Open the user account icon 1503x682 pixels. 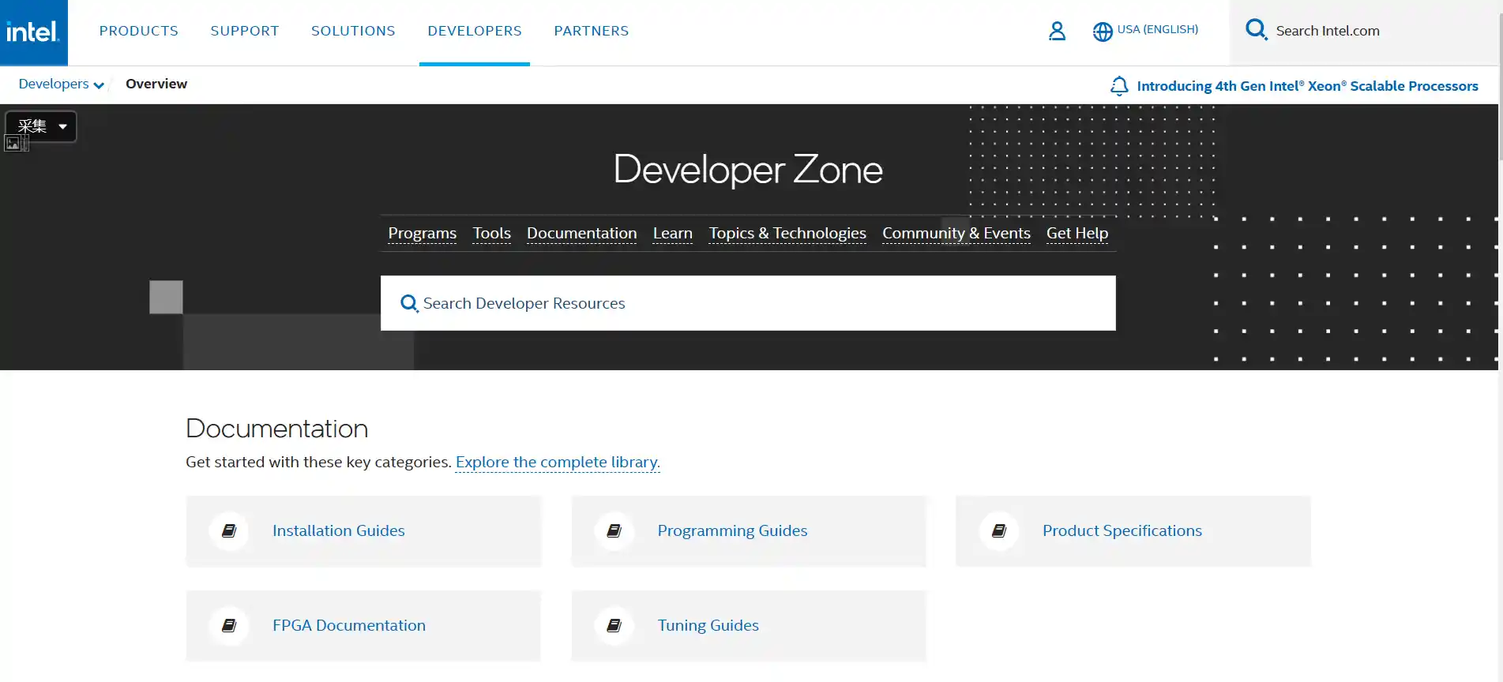tap(1057, 31)
